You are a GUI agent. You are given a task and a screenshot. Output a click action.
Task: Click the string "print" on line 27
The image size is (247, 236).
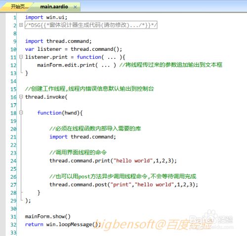click(121, 185)
